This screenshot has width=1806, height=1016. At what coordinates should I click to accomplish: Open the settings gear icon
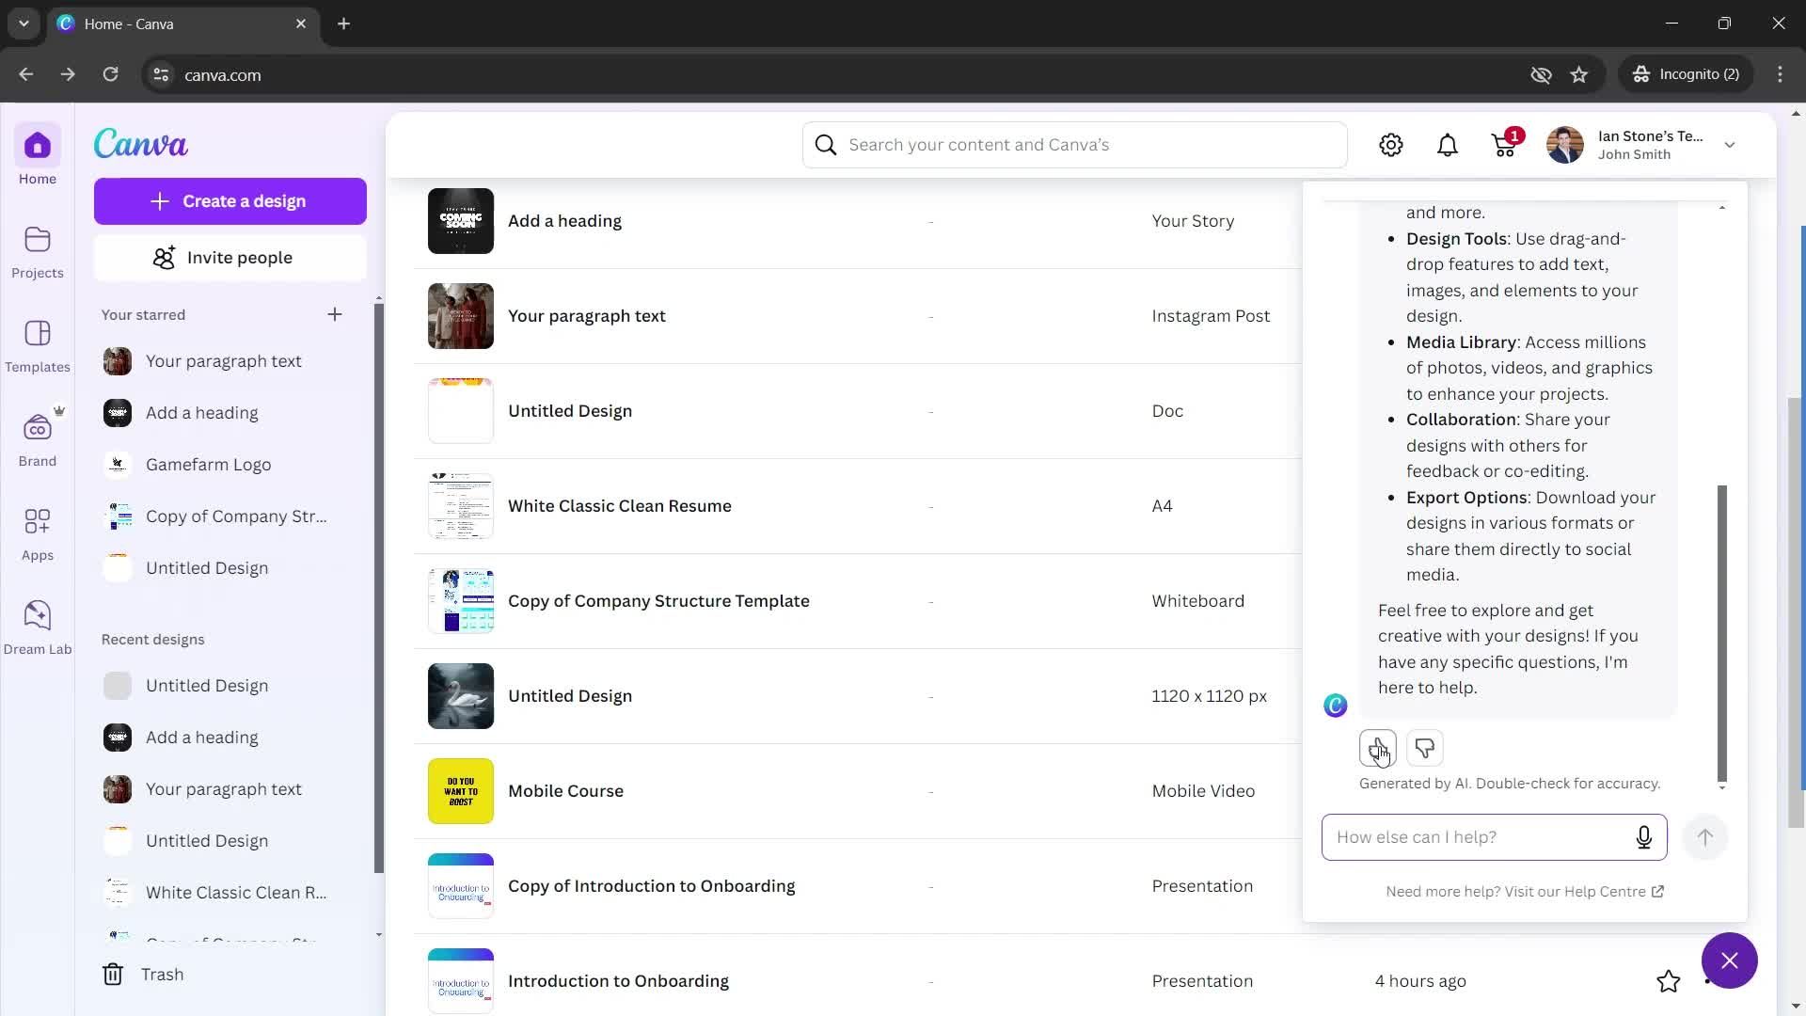[x=1391, y=145]
